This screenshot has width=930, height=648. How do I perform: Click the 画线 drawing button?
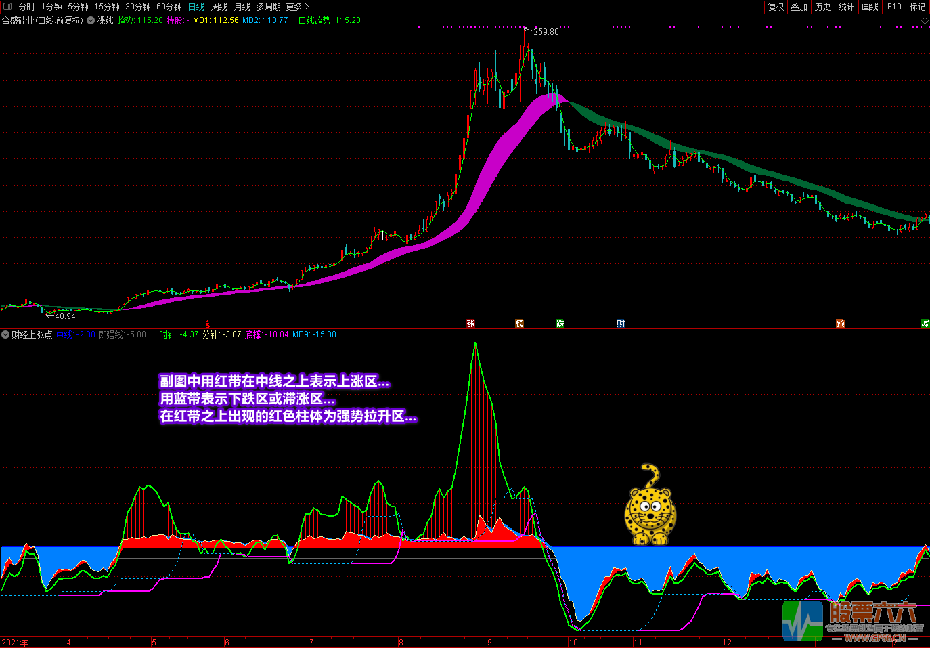(x=870, y=7)
